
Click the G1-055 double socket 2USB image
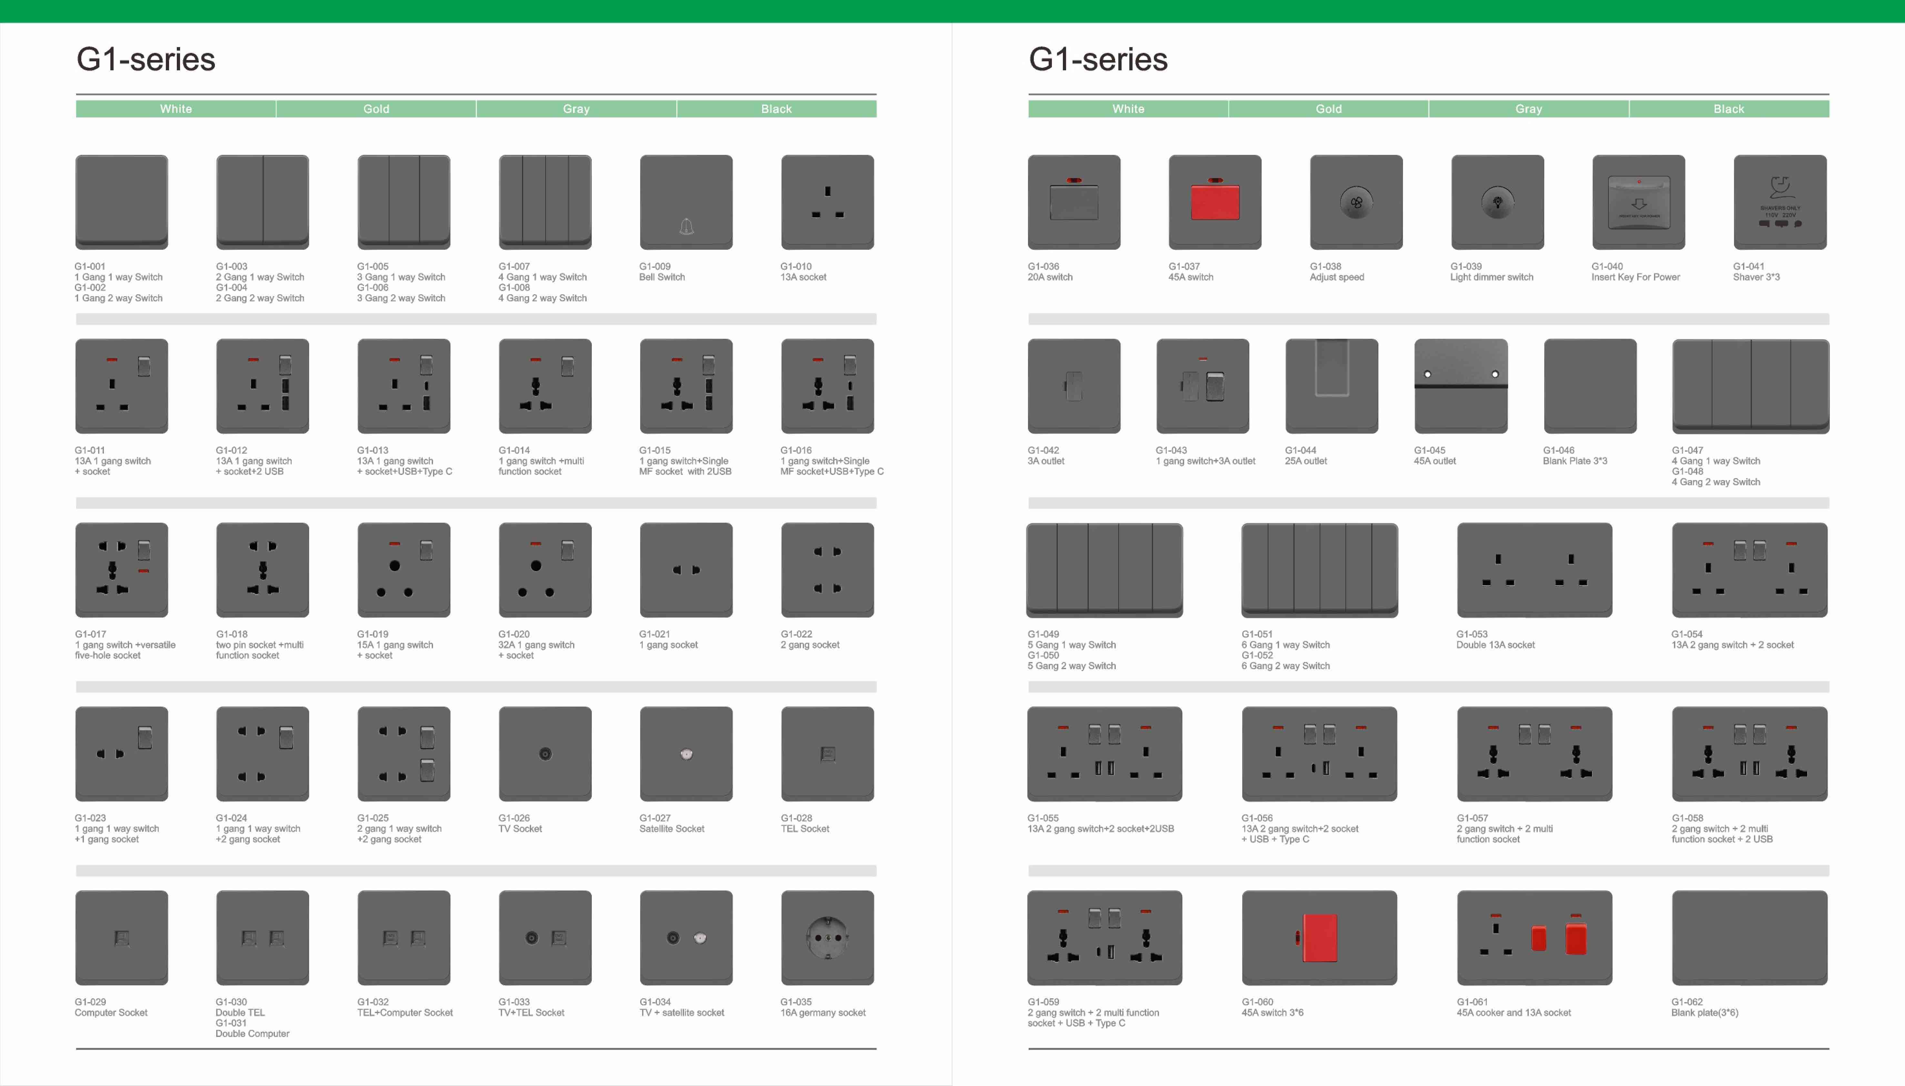pyautogui.click(x=1105, y=754)
